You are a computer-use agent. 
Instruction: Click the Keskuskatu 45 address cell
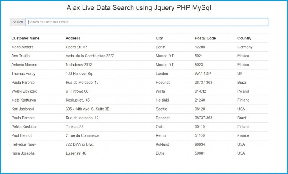[77, 100]
